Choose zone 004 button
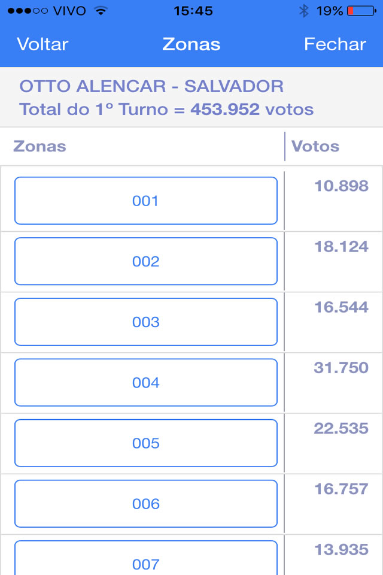 coord(145,382)
